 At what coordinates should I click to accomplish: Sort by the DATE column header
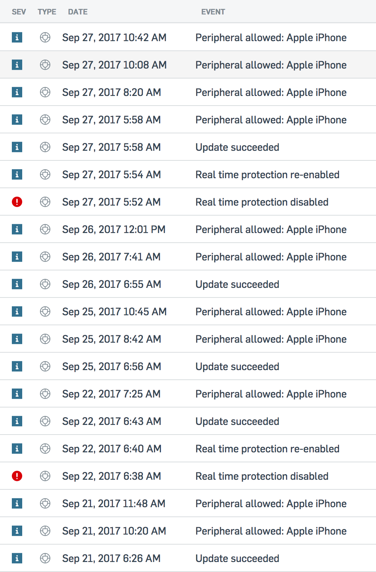78,12
